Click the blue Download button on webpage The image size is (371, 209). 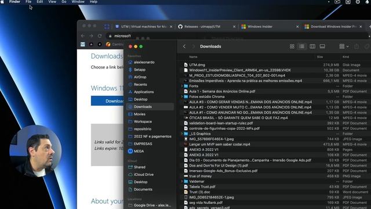107,101
